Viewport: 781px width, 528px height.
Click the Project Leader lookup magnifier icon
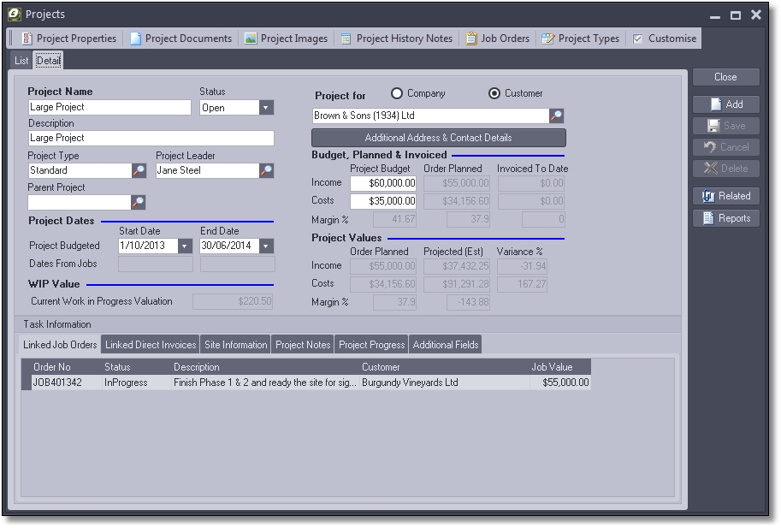tap(266, 171)
